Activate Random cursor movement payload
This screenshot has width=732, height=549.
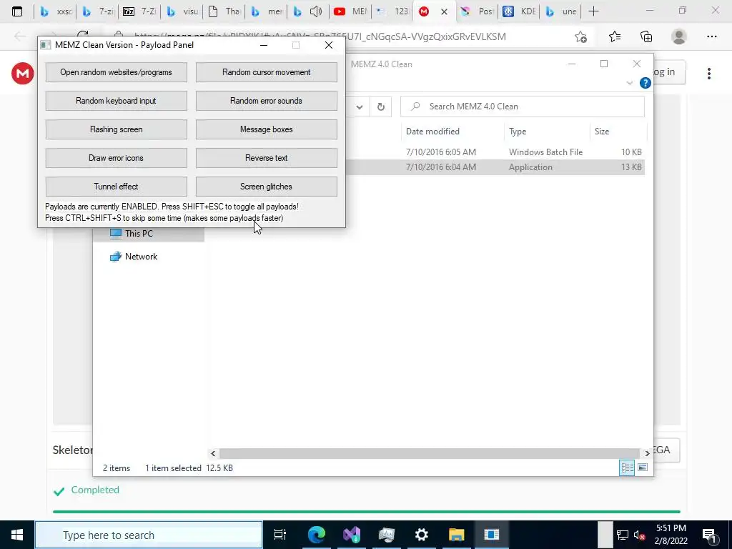266,72
